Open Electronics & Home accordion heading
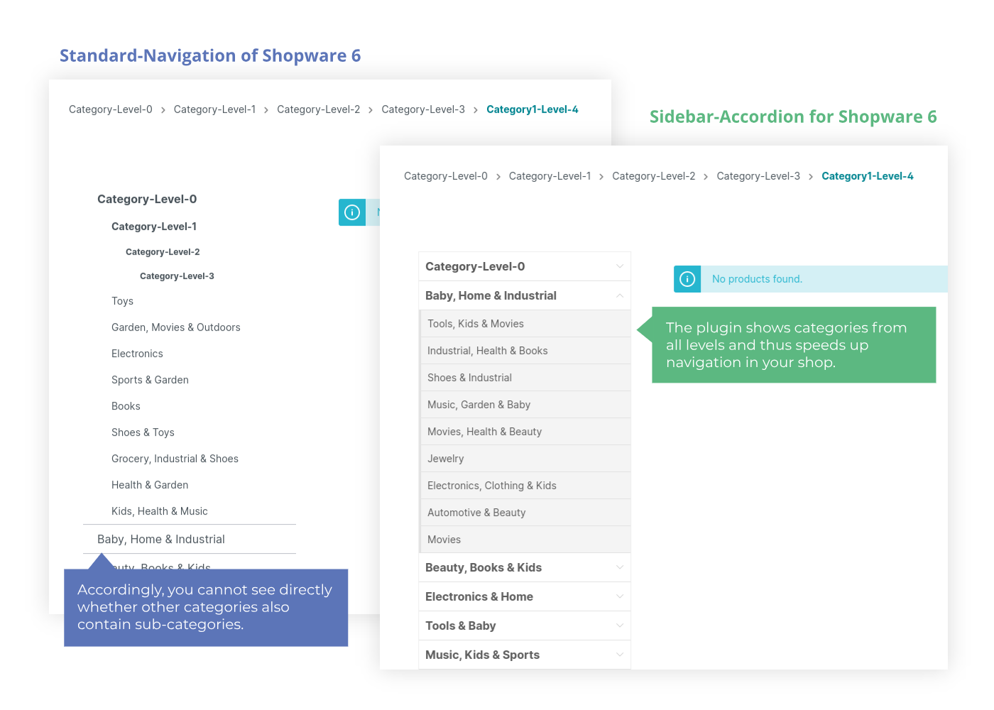Screen dimensions: 994x710 [x=479, y=596]
